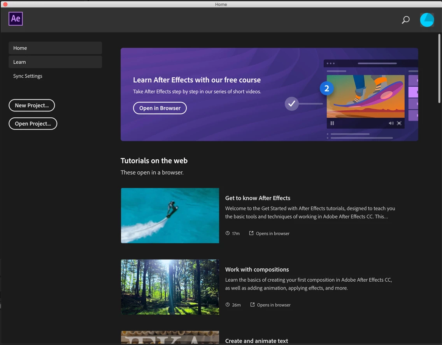Click external link icon for Get to know
The width and height of the screenshot is (442, 345).
click(x=251, y=233)
